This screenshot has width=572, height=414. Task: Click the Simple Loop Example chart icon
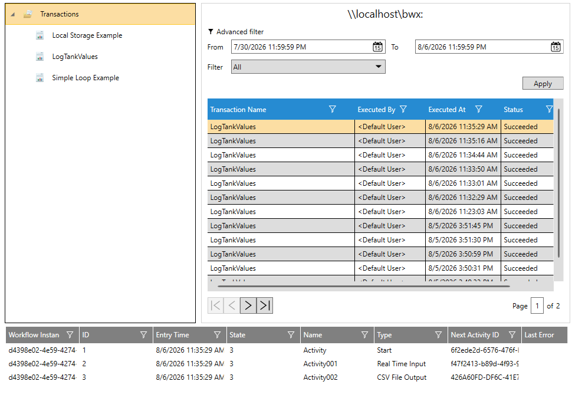pos(40,78)
